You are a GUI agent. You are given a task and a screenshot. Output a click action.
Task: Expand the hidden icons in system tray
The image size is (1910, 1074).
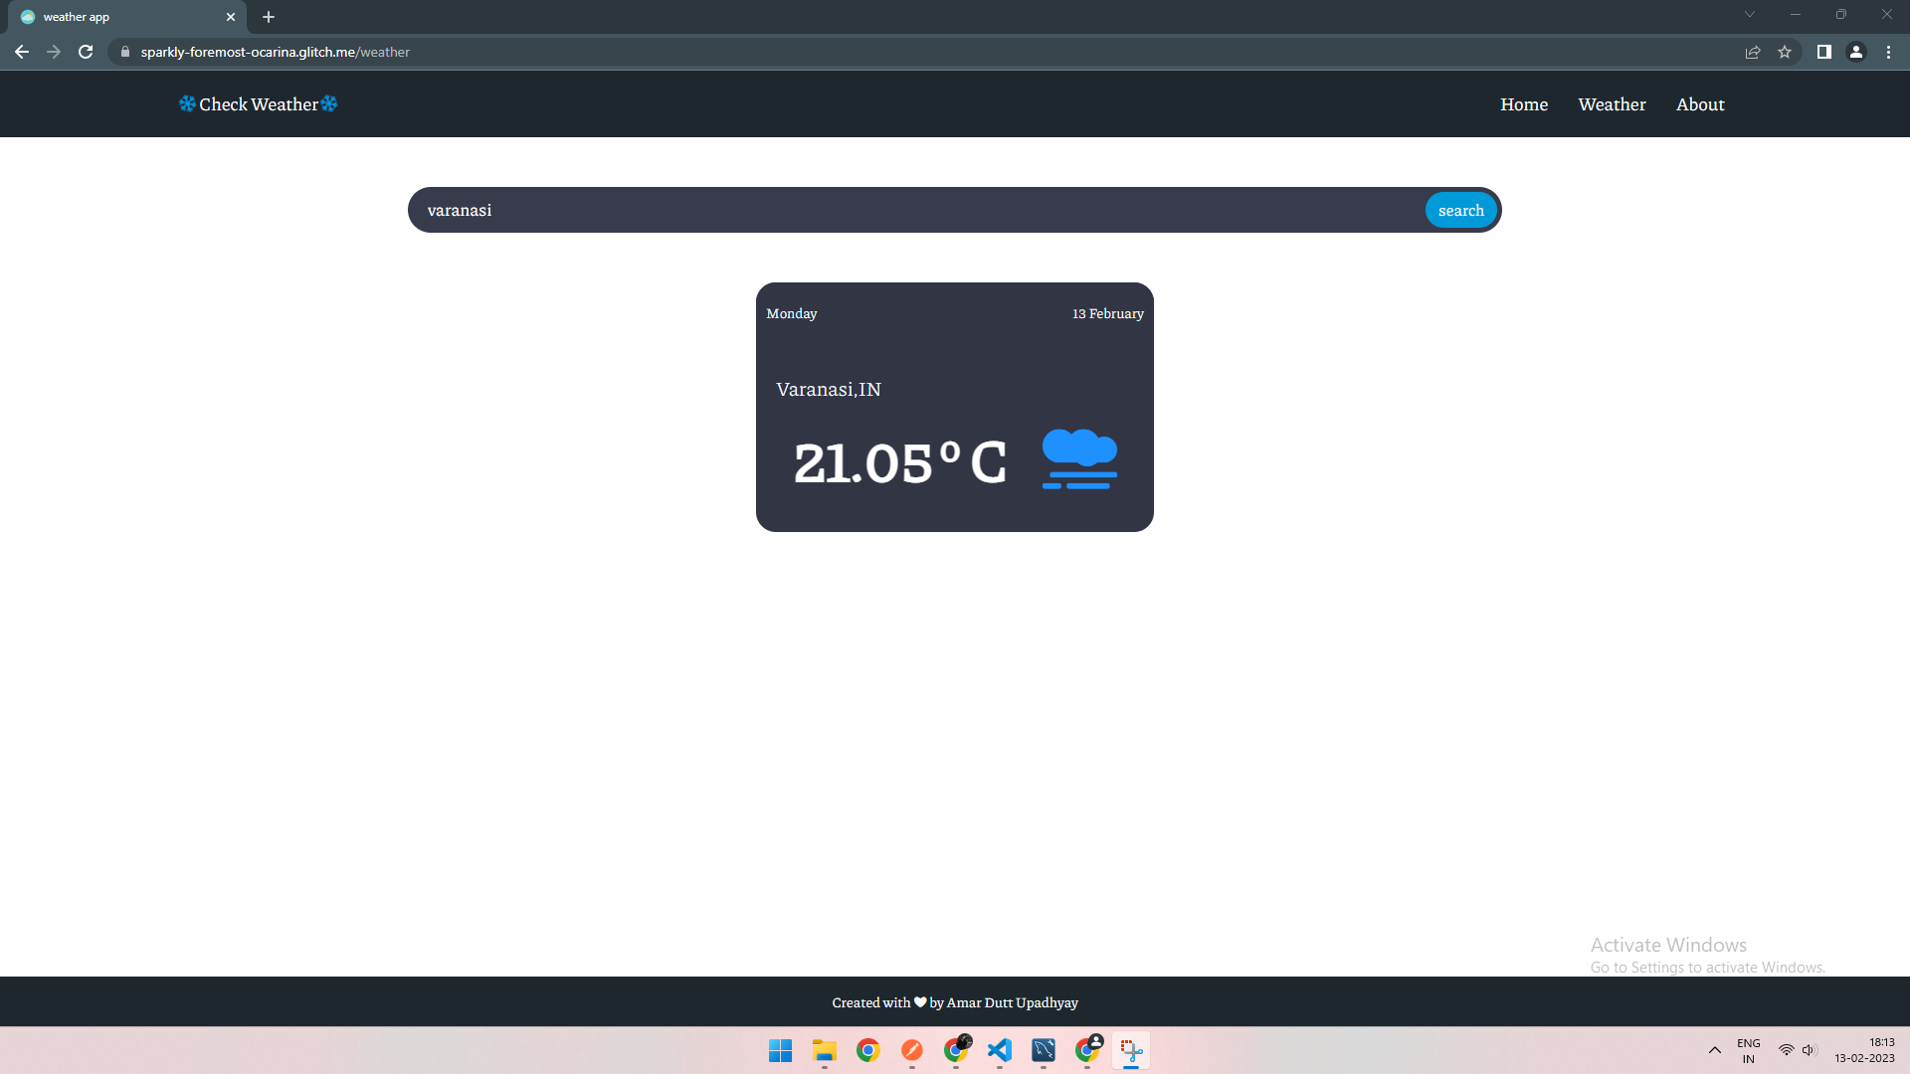click(1714, 1049)
